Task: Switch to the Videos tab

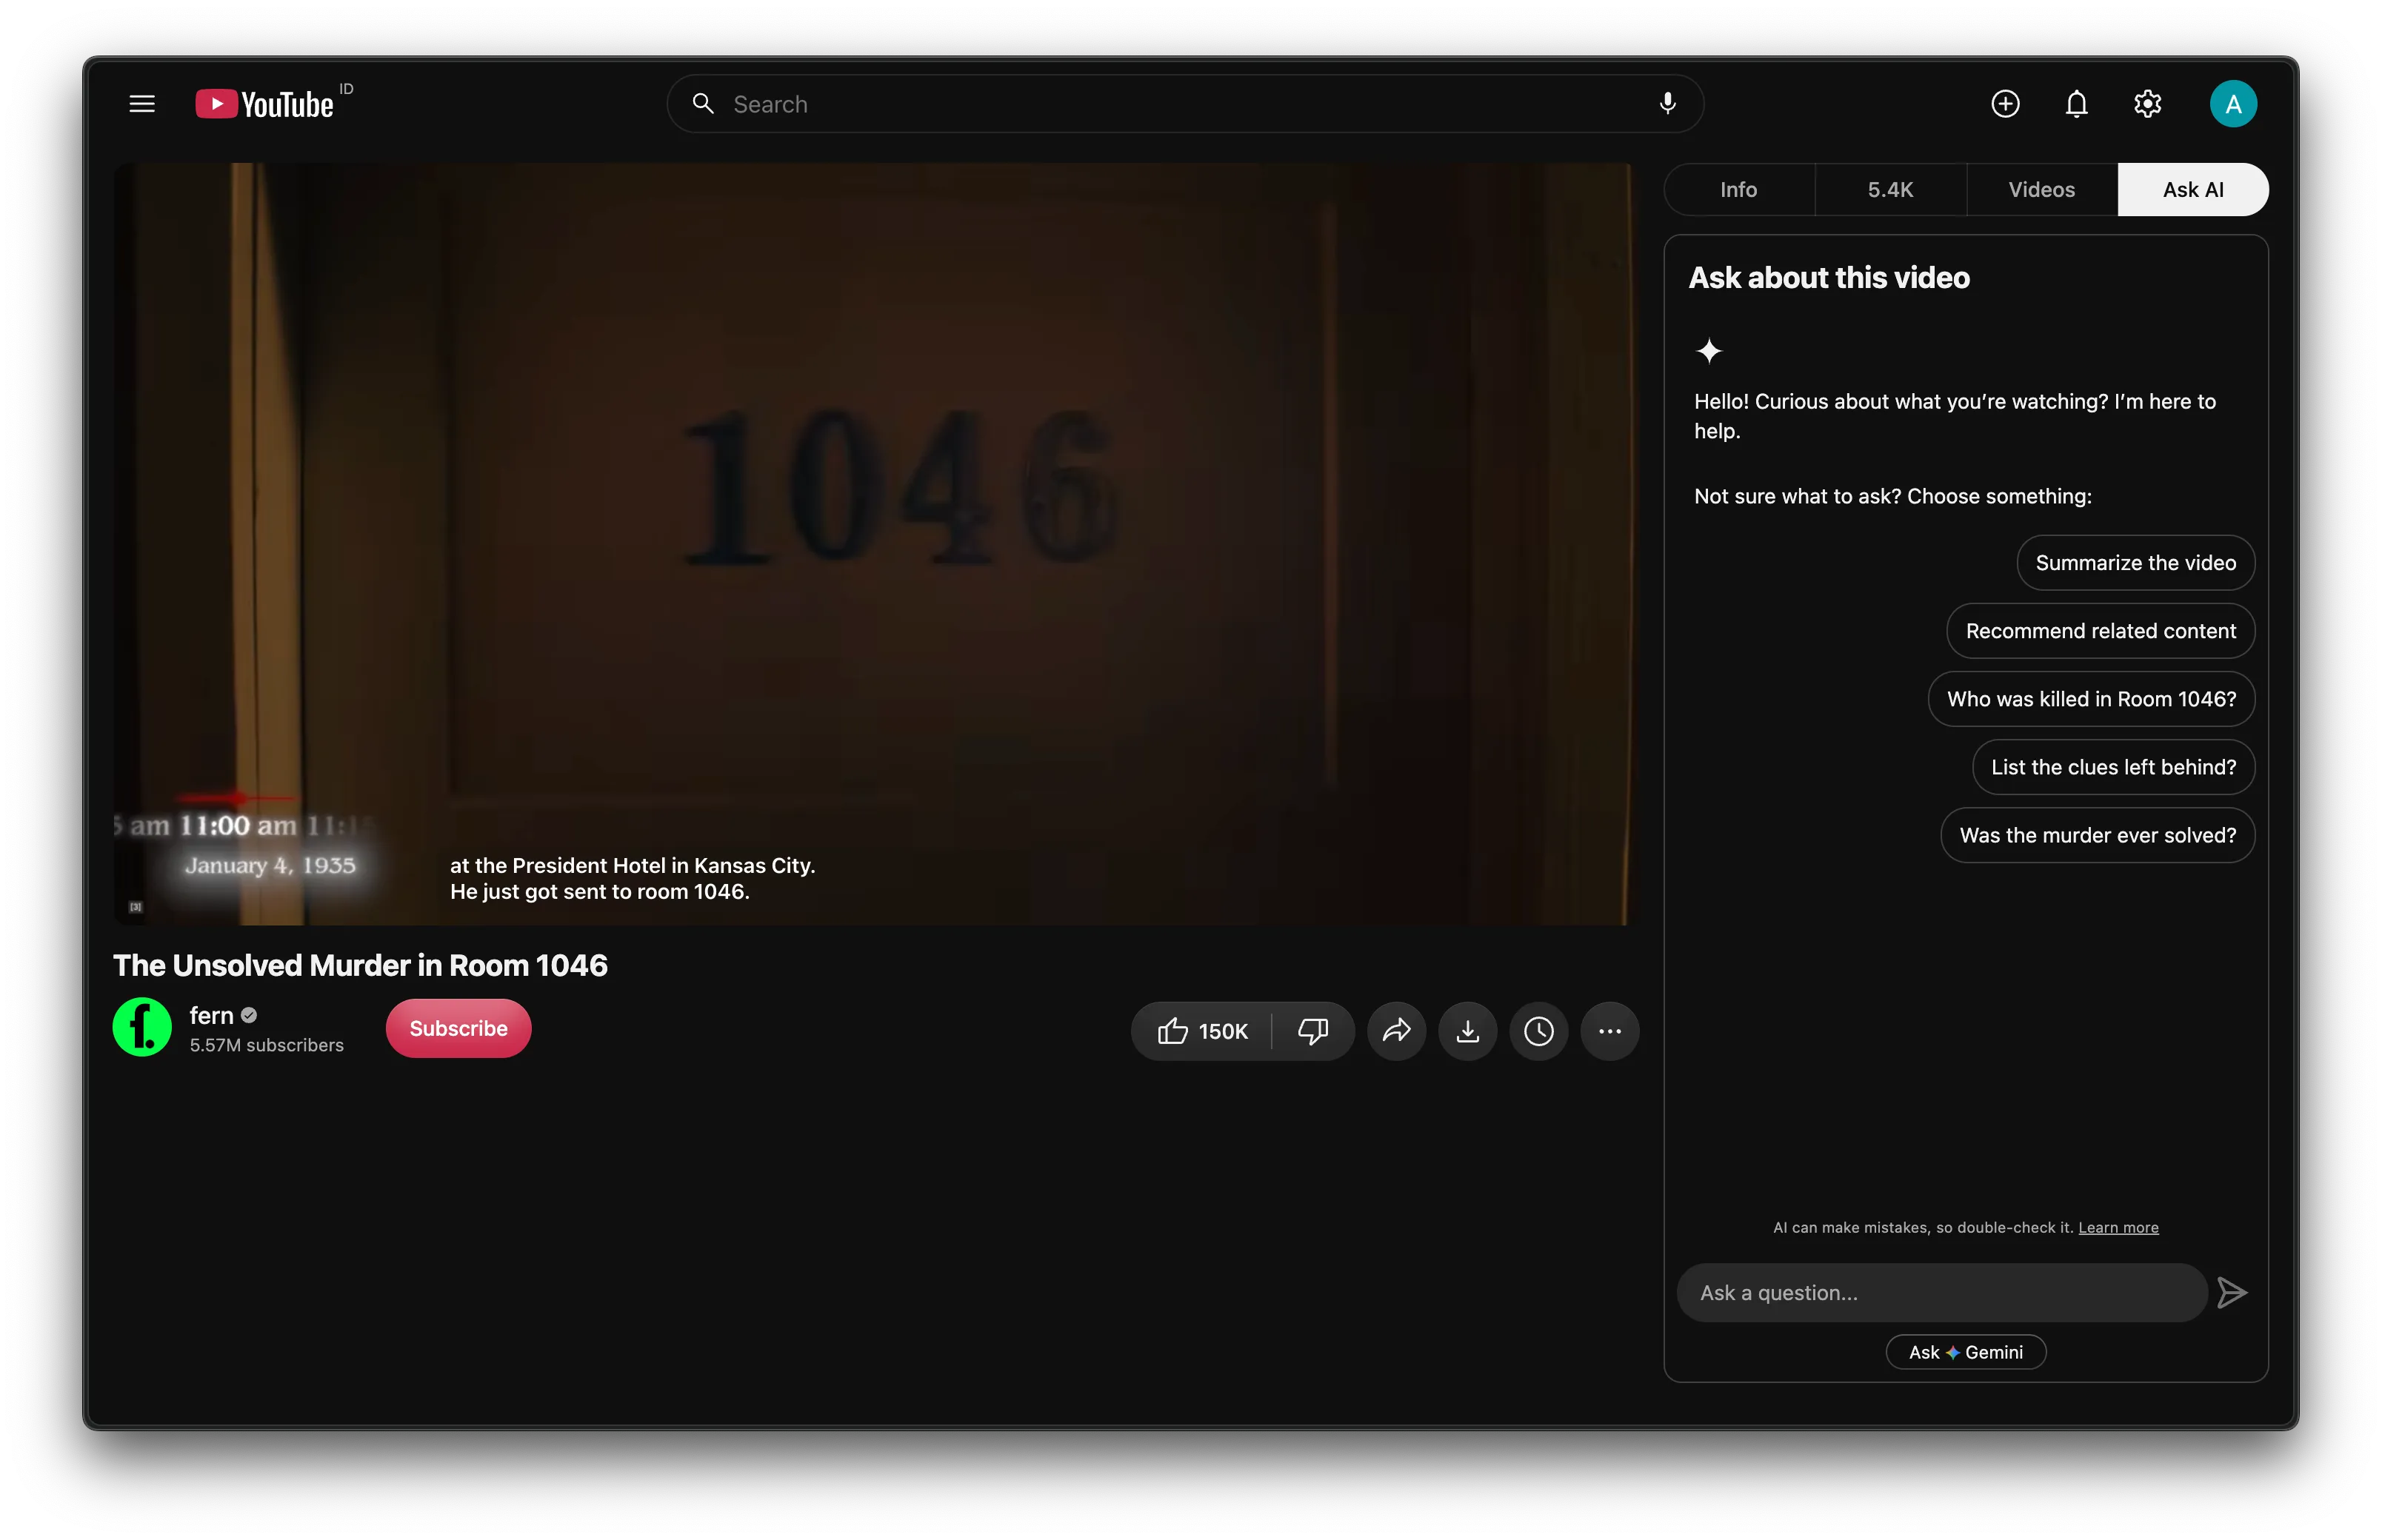Action: (2042, 190)
